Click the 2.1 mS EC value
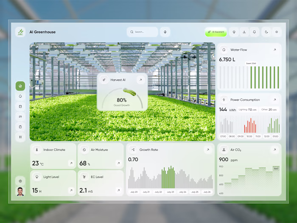The image size is (297, 223). [86, 190]
